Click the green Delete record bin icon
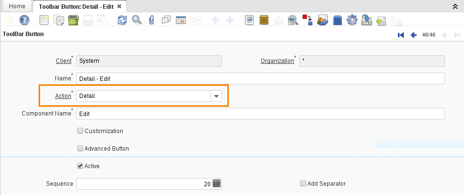Viewport: 464px width, 195px height. pyautogui.click(x=73, y=20)
